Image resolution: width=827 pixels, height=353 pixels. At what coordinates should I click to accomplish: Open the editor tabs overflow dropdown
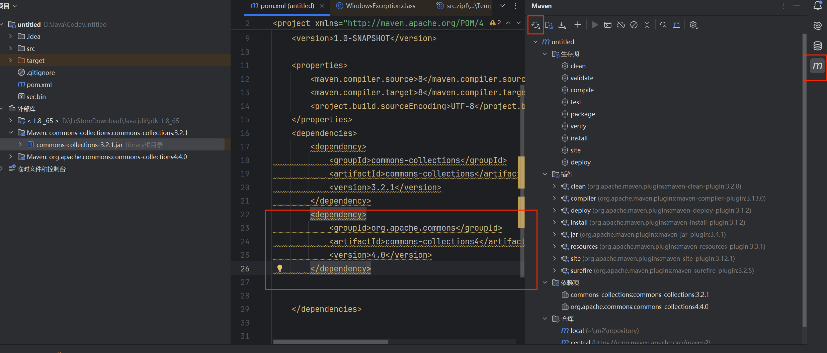(x=502, y=6)
